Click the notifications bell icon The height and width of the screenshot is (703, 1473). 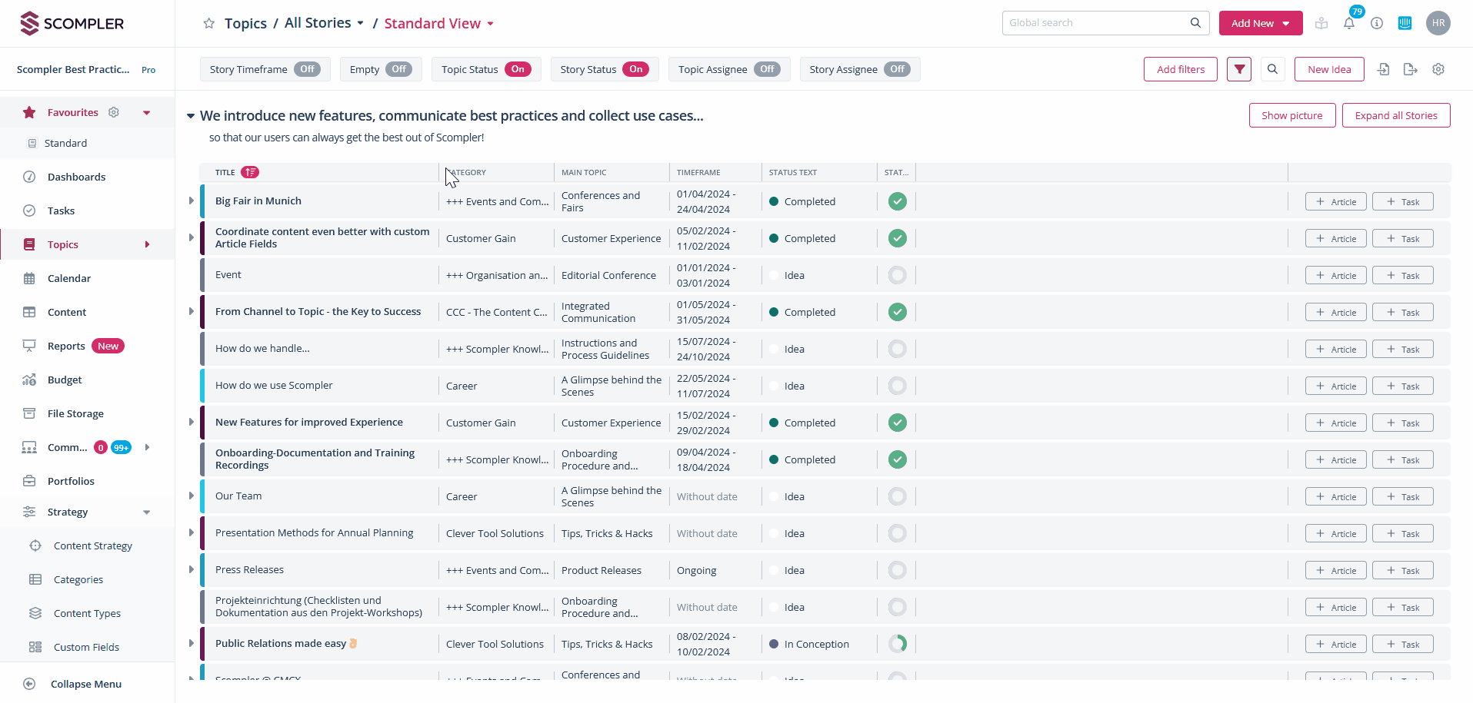tap(1349, 23)
